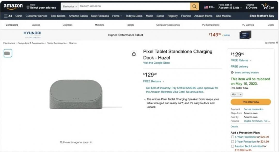
Task: Click the orange search magnifier button
Action: tap(195, 6)
